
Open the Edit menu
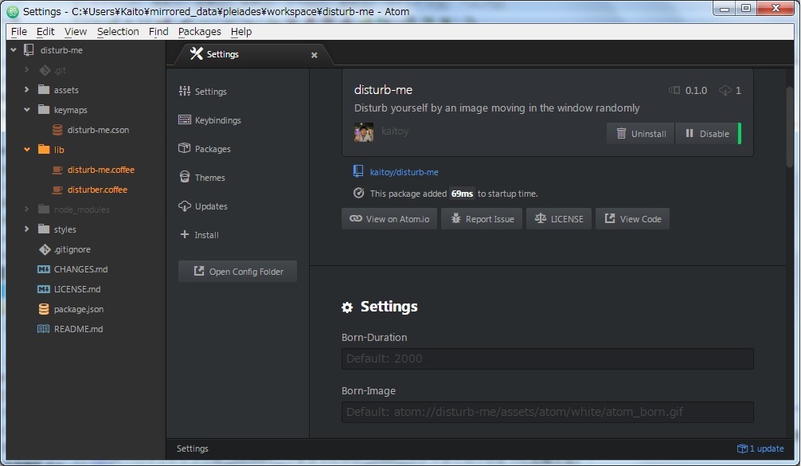45,31
